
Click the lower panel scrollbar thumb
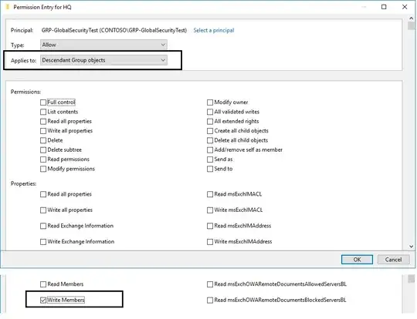coord(411,279)
